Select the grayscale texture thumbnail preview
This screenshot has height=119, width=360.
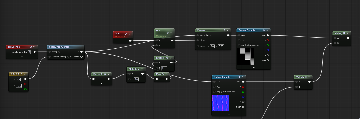245,57
